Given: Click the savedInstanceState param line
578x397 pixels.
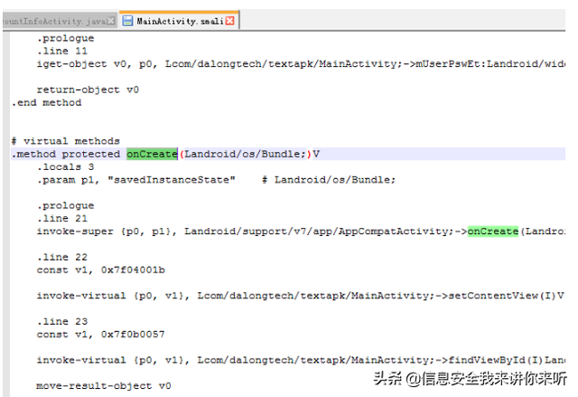Looking at the screenshot, I should [x=216, y=180].
